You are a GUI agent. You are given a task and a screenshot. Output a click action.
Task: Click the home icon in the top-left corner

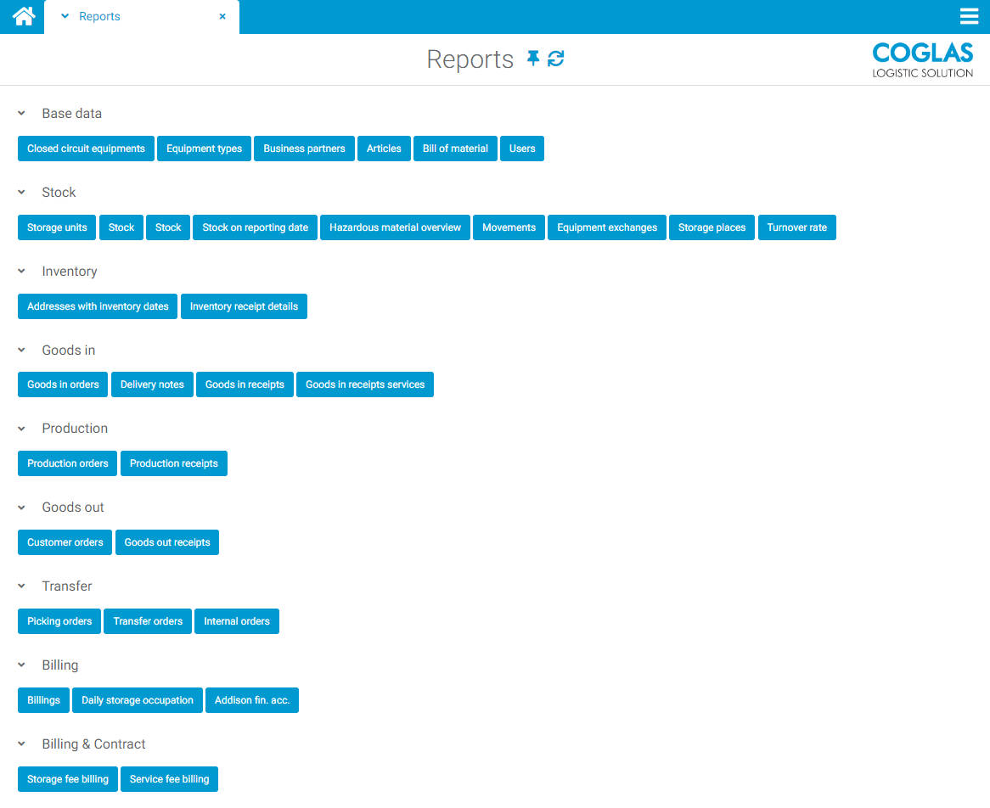(x=21, y=16)
